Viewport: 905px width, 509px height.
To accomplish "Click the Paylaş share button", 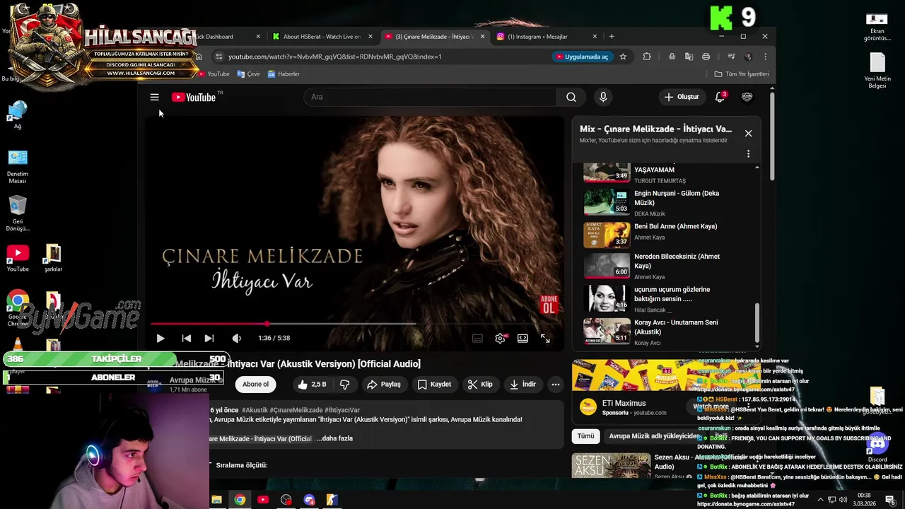I will click(383, 385).
